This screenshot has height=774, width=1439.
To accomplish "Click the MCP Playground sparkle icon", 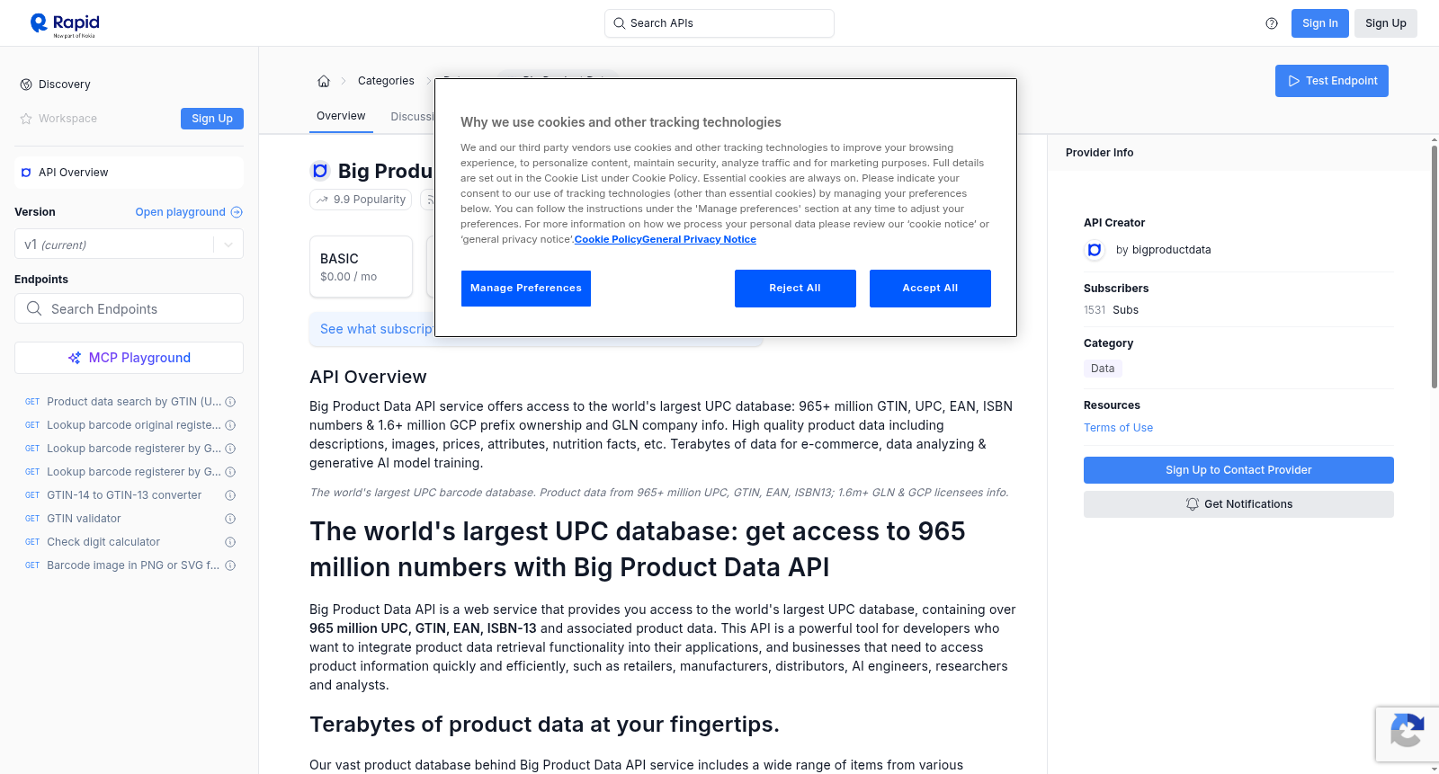I will point(75,358).
